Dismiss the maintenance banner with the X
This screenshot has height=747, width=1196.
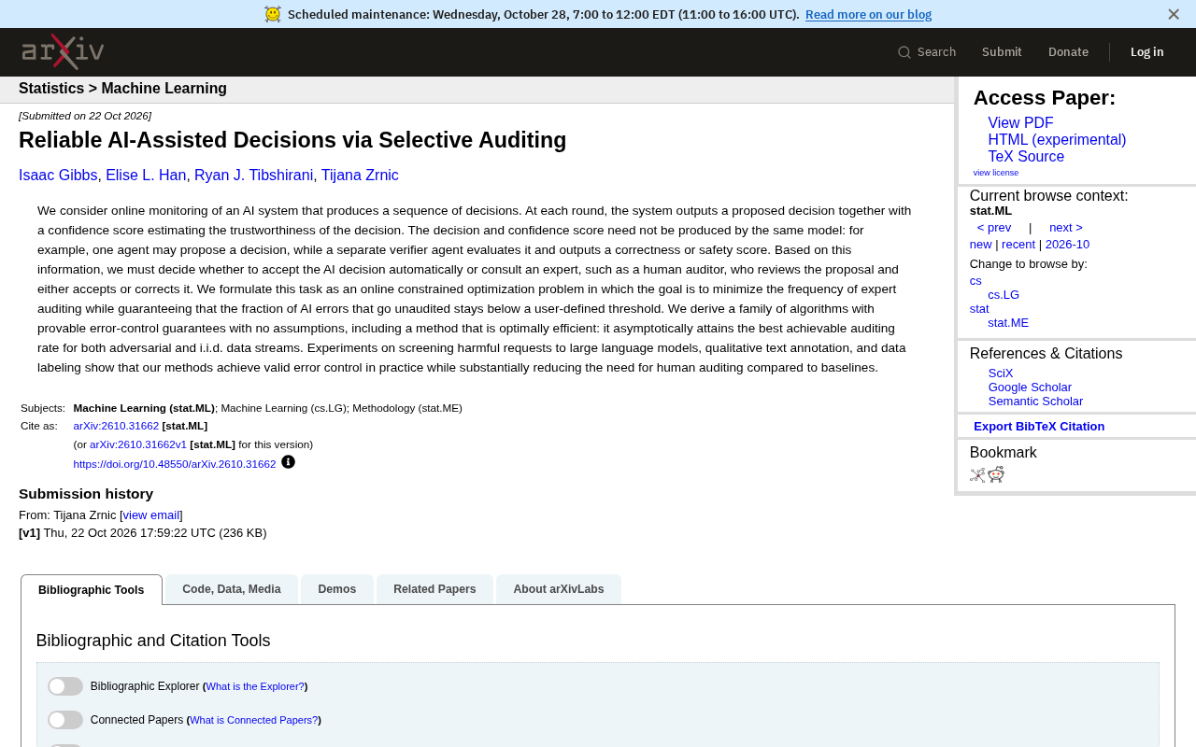coord(1174,14)
